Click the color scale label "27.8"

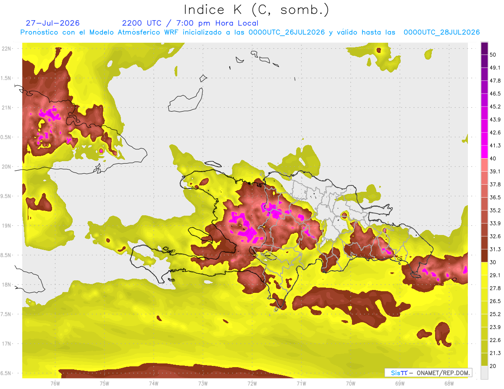point(495,288)
